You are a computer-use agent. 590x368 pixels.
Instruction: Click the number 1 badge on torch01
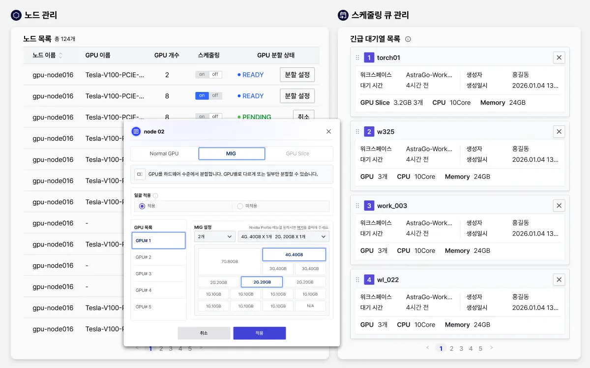pyautogui.click(x=369, y=58)
